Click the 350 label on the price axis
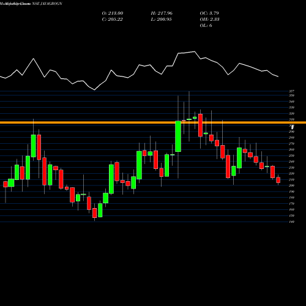306x306 pixels. (x=291, y=95)
